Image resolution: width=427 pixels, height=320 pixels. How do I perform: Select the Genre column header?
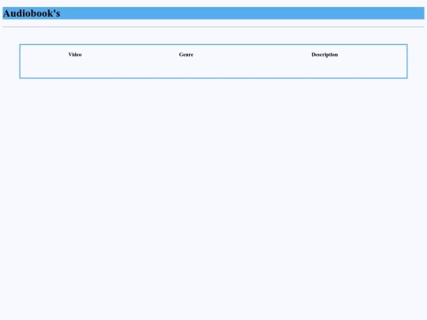click(186, 55)
